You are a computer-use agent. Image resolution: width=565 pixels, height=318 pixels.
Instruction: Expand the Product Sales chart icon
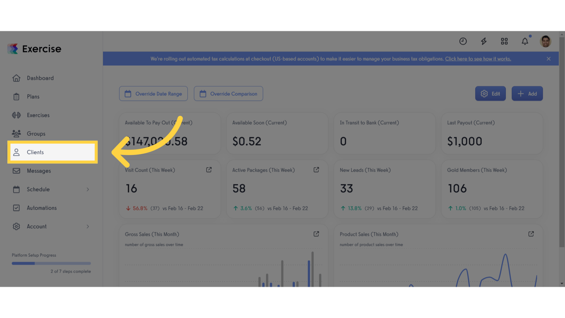531,234
